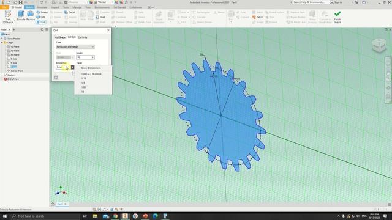
Task: Select Center Point in browser tree
Action: [x=17, y=71]
